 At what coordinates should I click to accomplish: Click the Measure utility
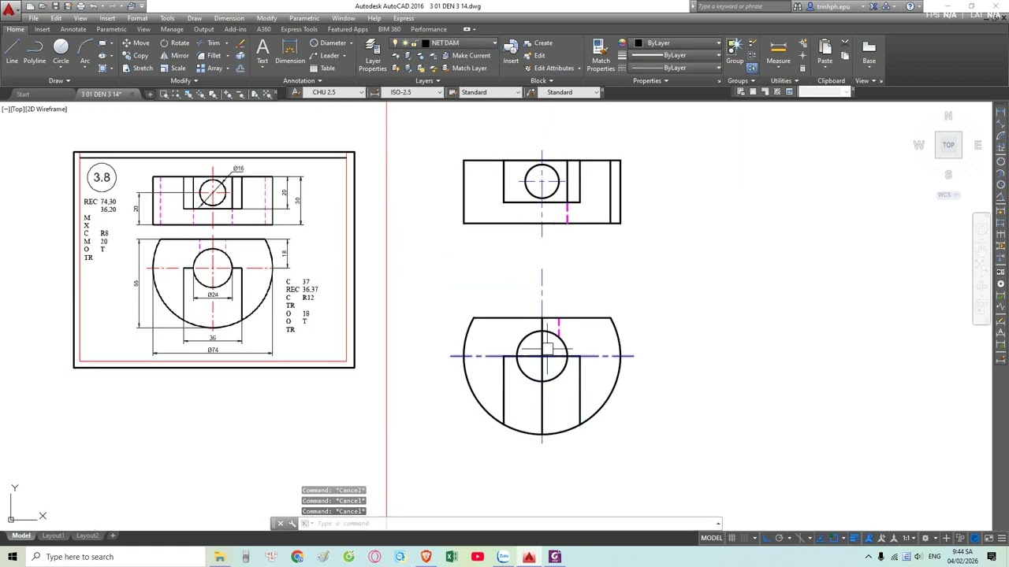coord(778,52)
